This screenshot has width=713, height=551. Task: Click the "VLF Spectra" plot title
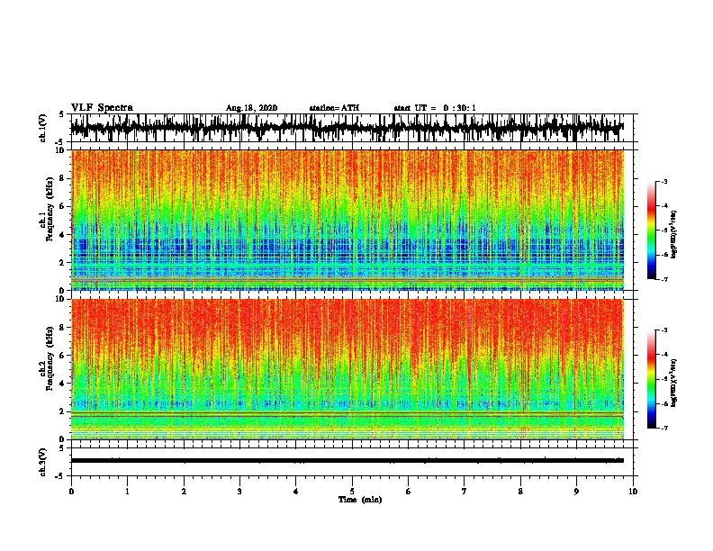(102, 108)
